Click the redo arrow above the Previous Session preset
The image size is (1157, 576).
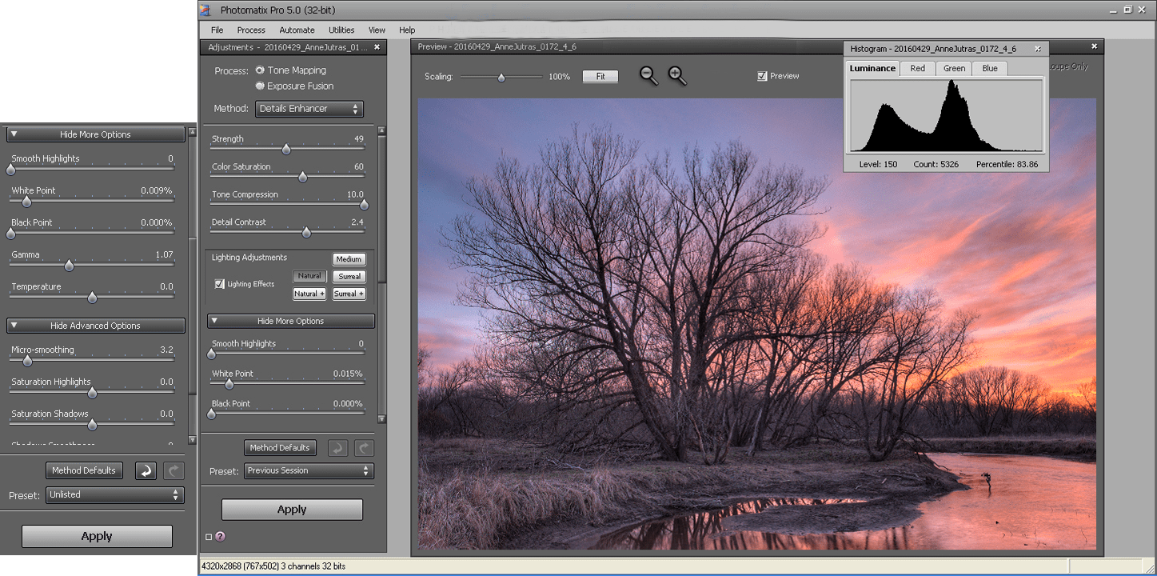(x=364, y=448)
